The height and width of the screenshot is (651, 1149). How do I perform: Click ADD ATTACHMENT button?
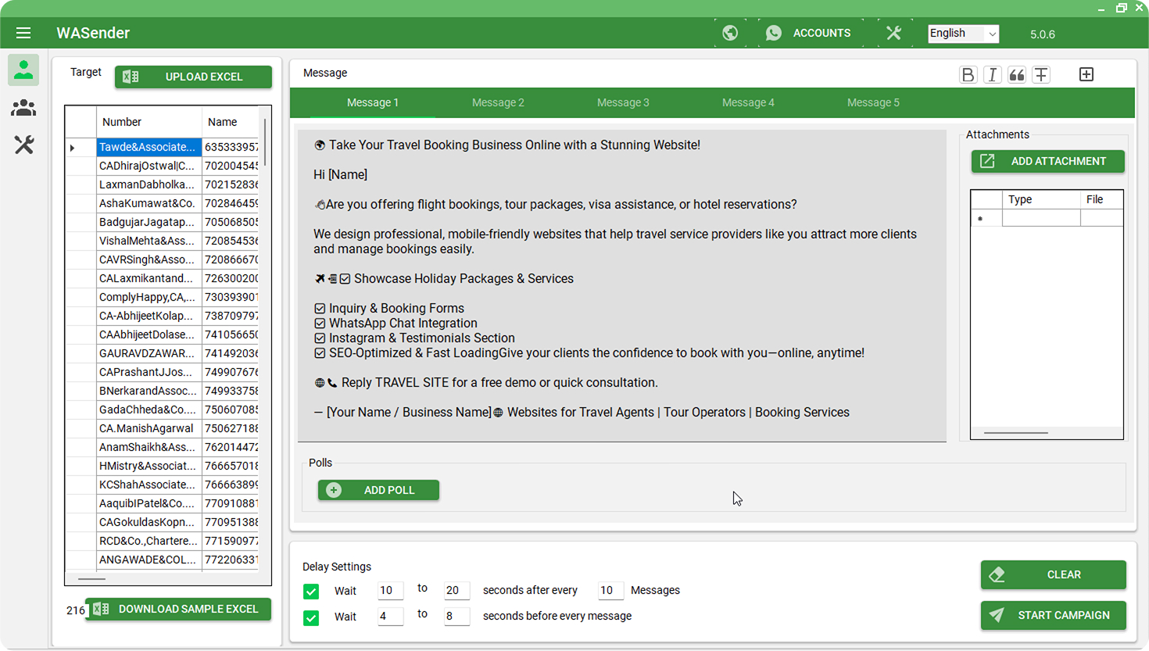(x=1047, y=161)
